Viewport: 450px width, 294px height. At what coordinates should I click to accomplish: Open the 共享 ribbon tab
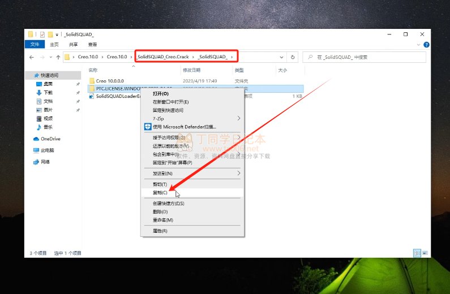[x=73, y=45]
